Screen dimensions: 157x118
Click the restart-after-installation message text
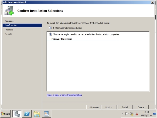coord(87,34)
